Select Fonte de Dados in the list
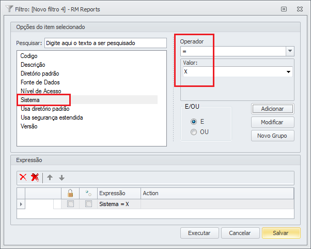 point(40,82)
